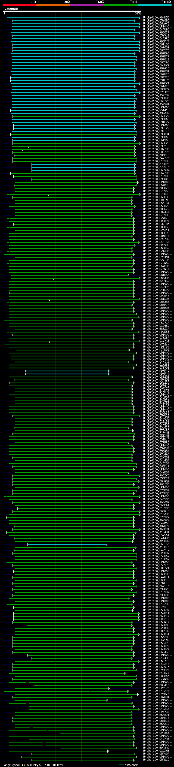Click the orange ~40% identity legend bar
Viewport: 174px width, 767px height.
[x=53, y=5]
